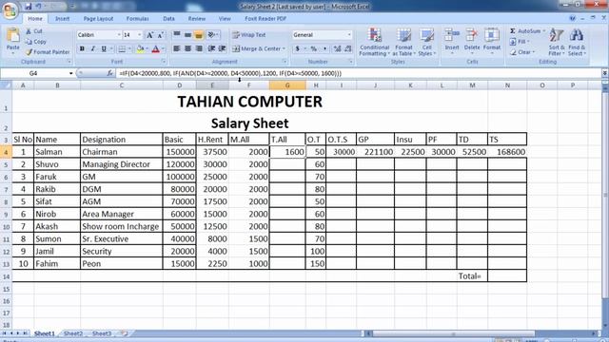The image size is (609, 342).
Task: Switch to Sheet3 worksheet tab
Action: tap(102, 333)
